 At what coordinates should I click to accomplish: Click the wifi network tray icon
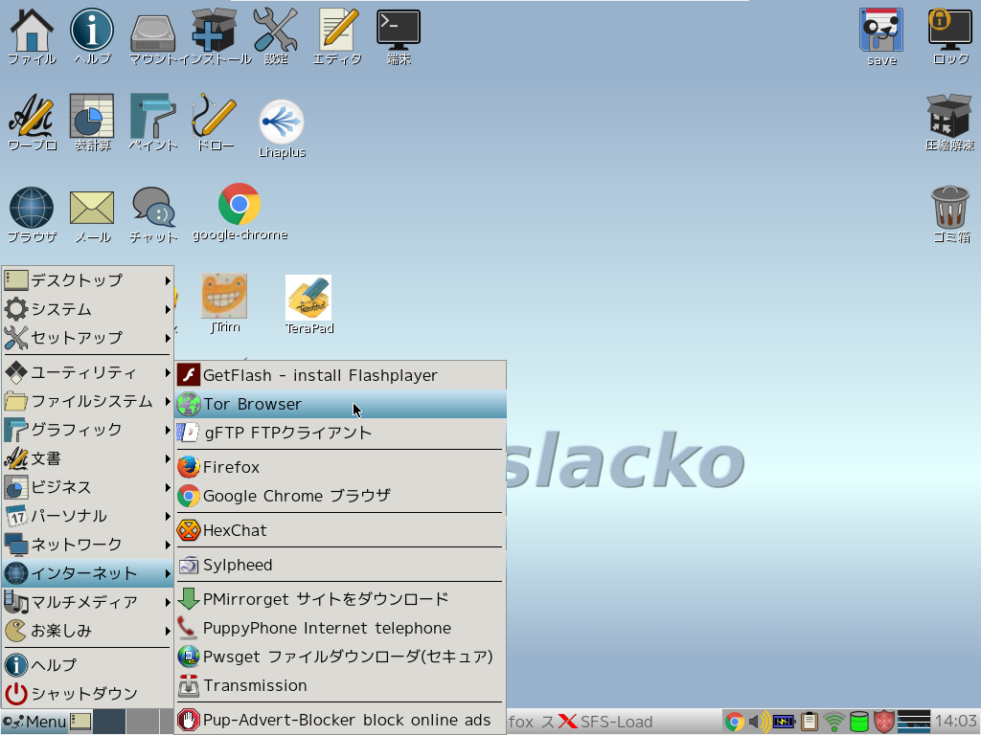tap(834, 722)
